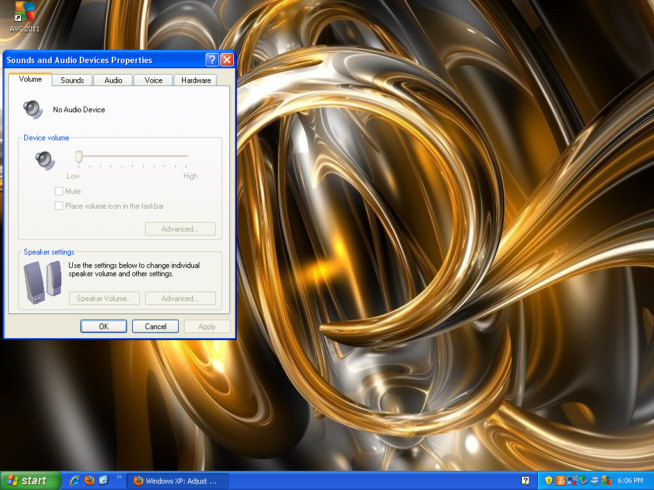Viewport: 654px width, 490px height.
Task: Select the Hardware tab
Action: click(196, 80)
